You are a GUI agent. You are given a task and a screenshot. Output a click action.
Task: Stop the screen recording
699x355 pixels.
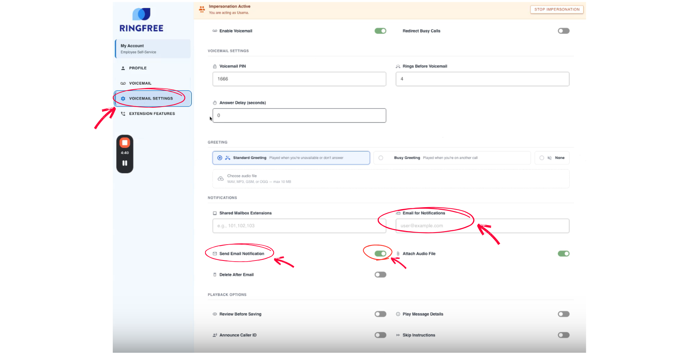125,143
